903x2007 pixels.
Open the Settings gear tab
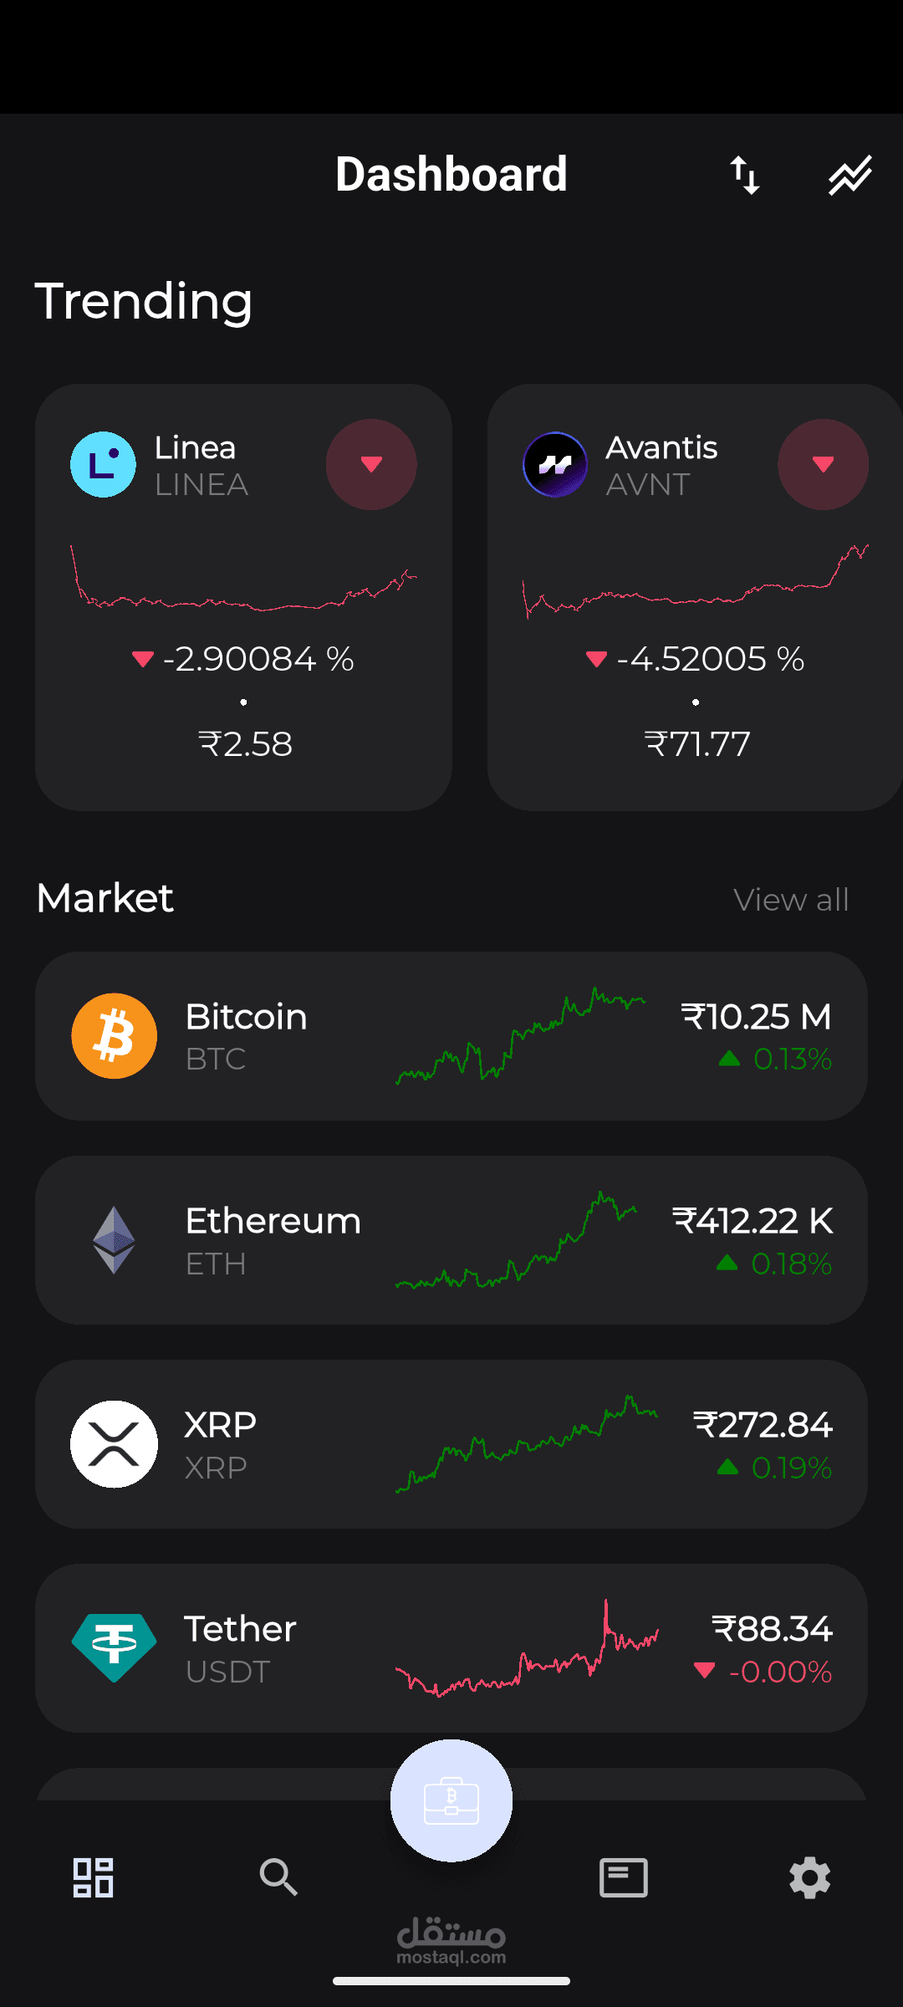point(809,1878)
